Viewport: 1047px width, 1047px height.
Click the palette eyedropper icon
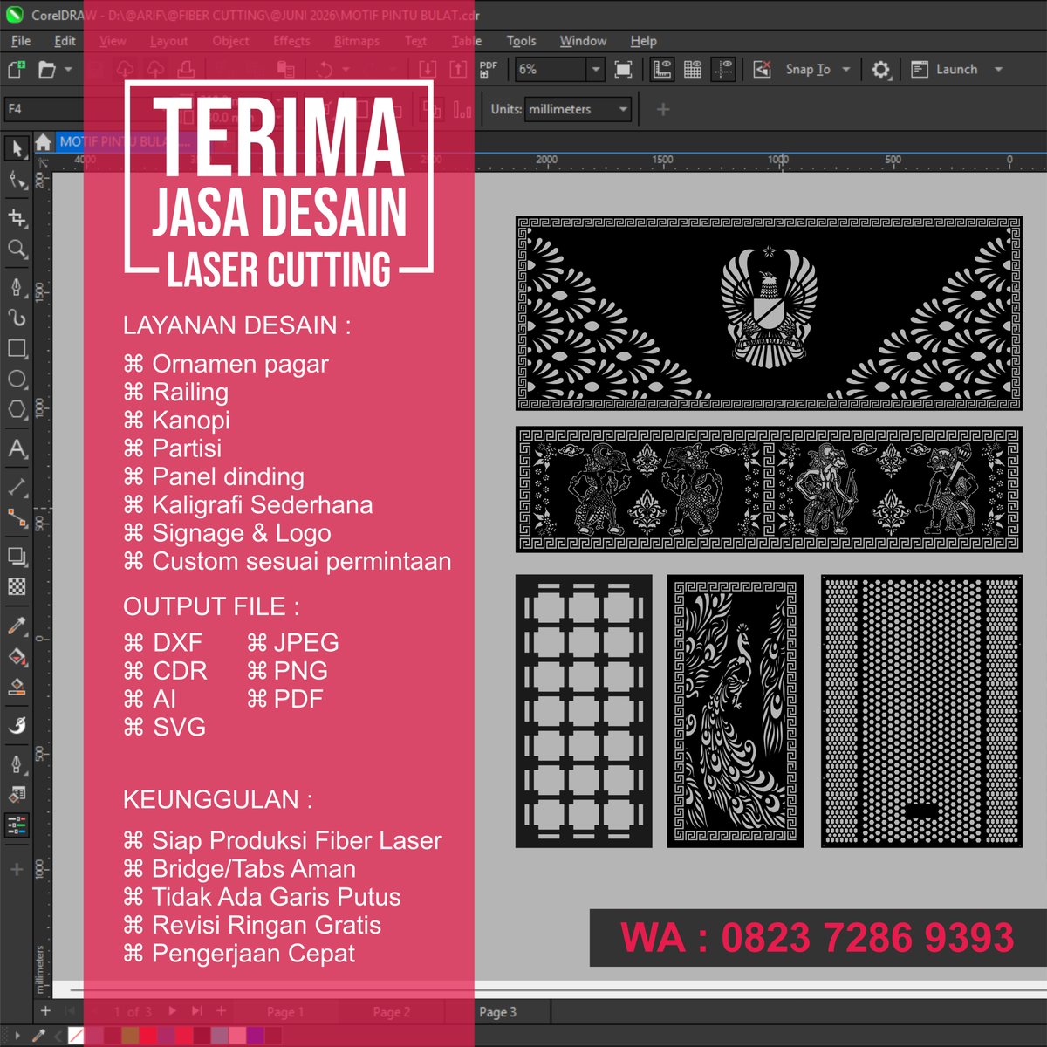(38, 1036)
